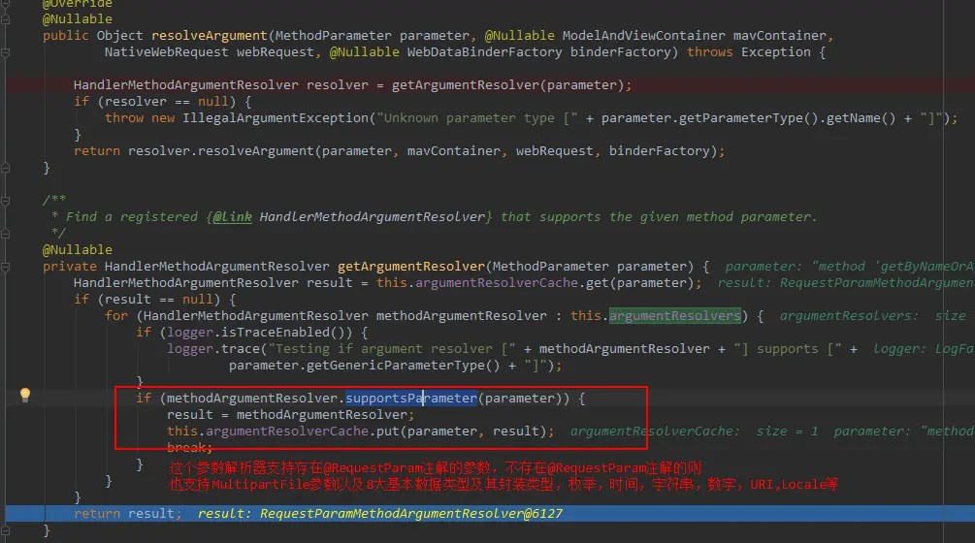Image resolution: width=975 pixels, height=543 pixels.
Task: Click getArgumentResolver(parameter) call on highlighted line
Action: point(507,85)
